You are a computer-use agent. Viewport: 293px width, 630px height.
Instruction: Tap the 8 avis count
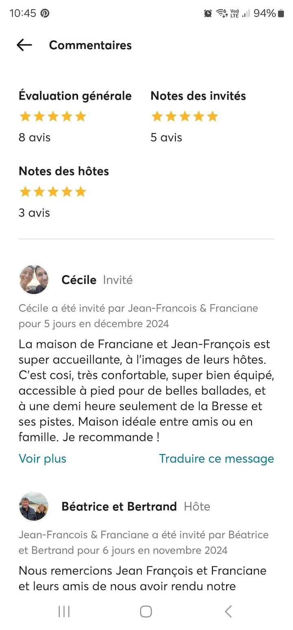tap(35, 138)
